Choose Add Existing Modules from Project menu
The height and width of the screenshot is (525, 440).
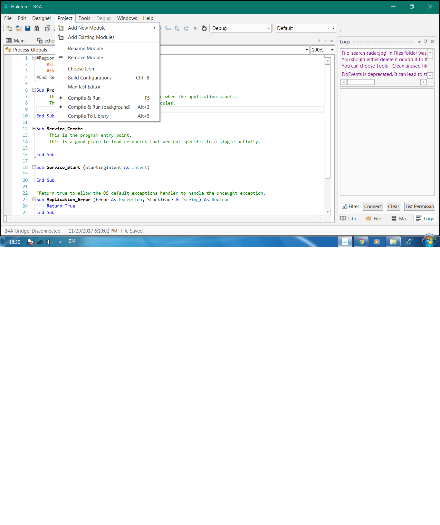point(107,37)
